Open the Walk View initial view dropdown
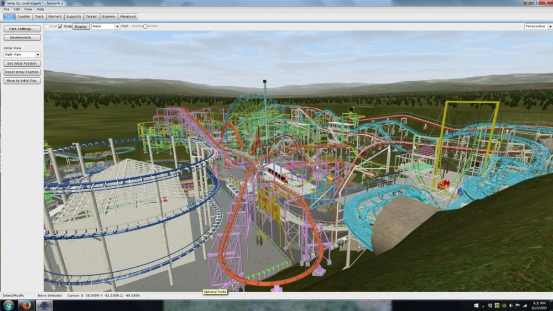The width and height of the screenshot is (553, 311). coord(22,55)
